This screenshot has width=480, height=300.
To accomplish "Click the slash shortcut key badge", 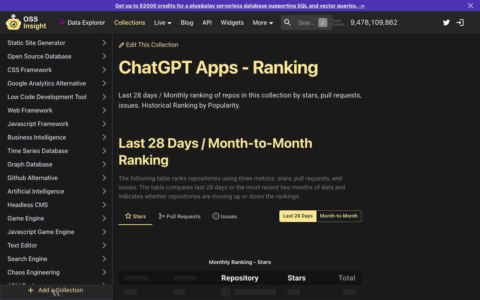I will coord(322,22).
